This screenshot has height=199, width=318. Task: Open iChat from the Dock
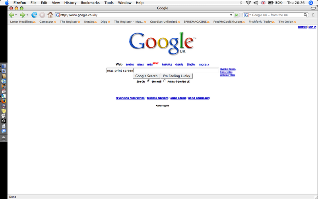pos(4,131)
